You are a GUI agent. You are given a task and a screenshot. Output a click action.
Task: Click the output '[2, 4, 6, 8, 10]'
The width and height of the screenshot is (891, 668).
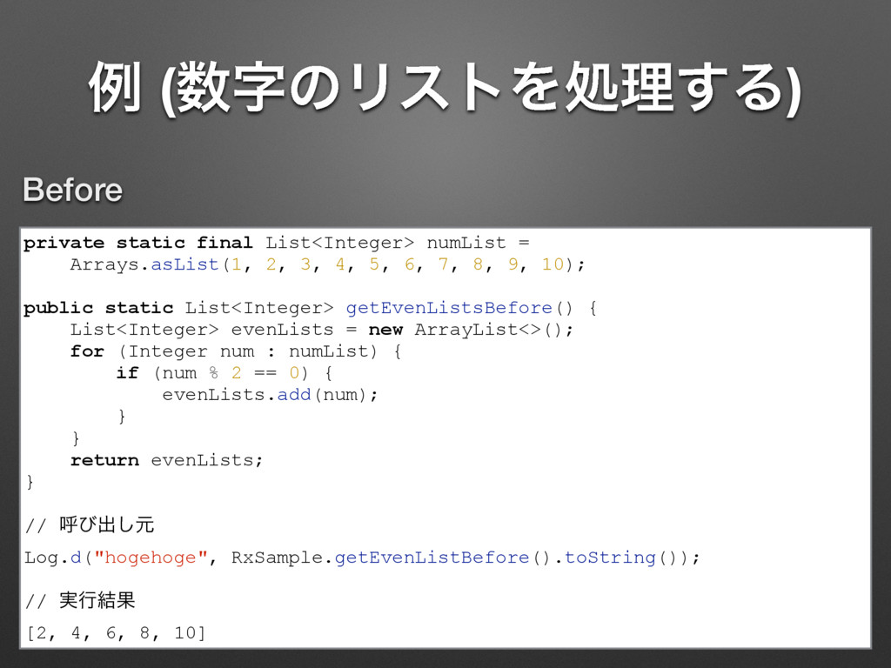click(x=116, y=633)
